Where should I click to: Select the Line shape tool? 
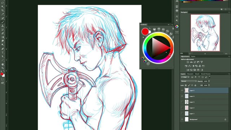(3, 60)
